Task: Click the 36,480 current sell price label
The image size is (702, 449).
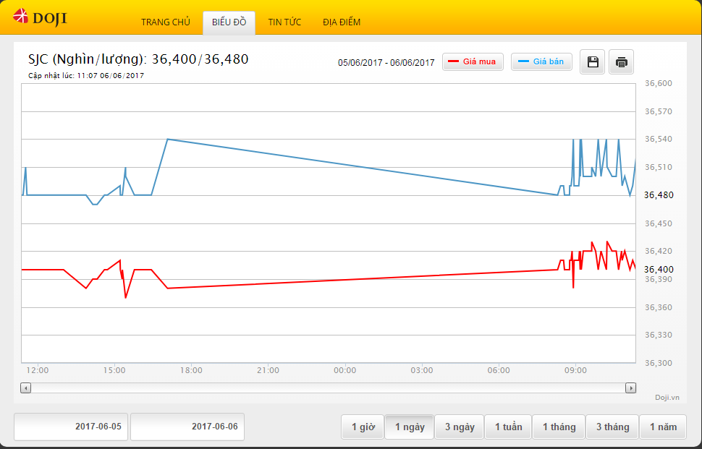Action: tap(659, 195)
